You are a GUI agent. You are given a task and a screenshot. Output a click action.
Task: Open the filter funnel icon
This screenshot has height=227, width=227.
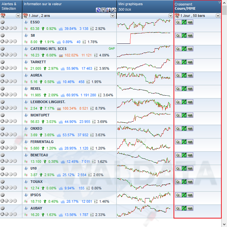tap(103, 10)
